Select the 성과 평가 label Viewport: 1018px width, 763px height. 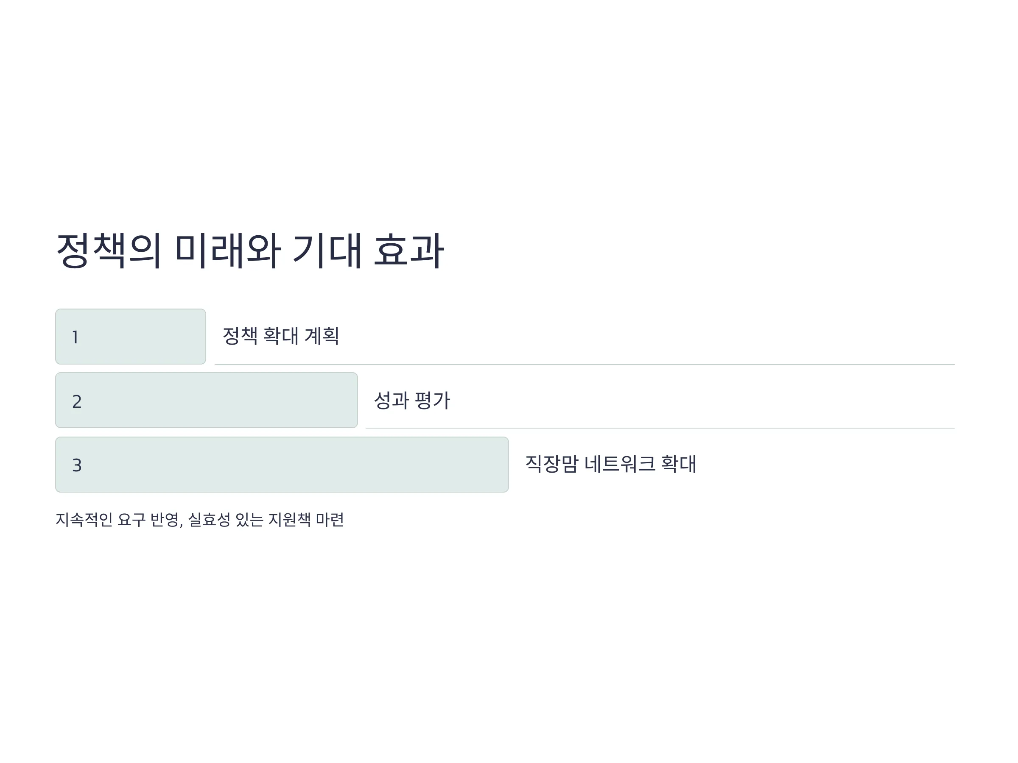412,401
